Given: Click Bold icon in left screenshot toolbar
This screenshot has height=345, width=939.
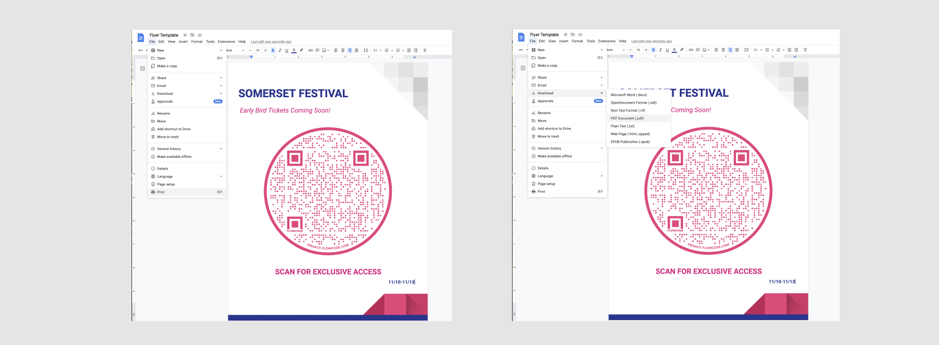Looking at the screenshot, I should 273,50.
